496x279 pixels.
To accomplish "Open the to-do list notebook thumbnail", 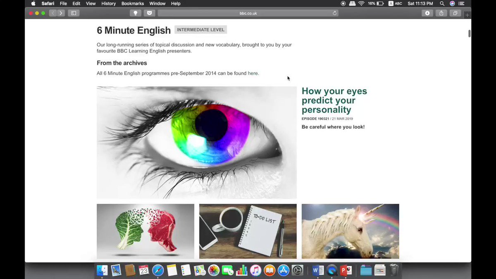I will (x=248, y=231).
